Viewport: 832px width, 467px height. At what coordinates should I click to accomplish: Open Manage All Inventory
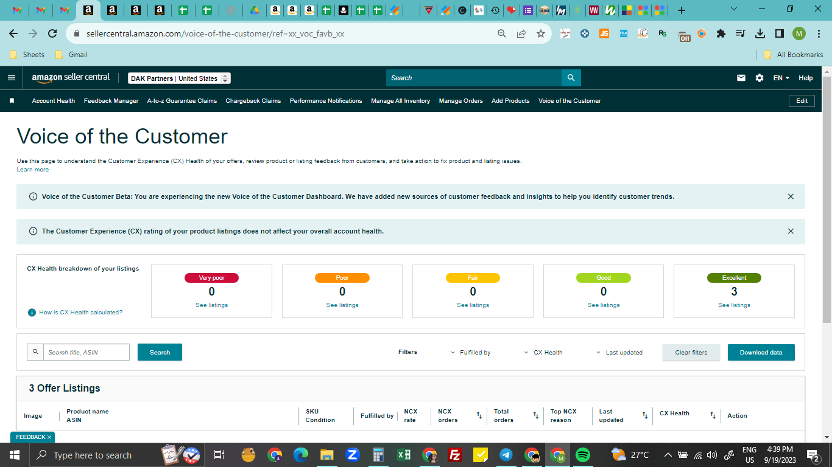click(x=401, y=101)
